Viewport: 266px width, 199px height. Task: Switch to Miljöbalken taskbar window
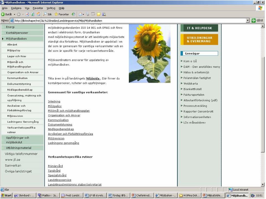pyautogui.click(x=166, y=196)
